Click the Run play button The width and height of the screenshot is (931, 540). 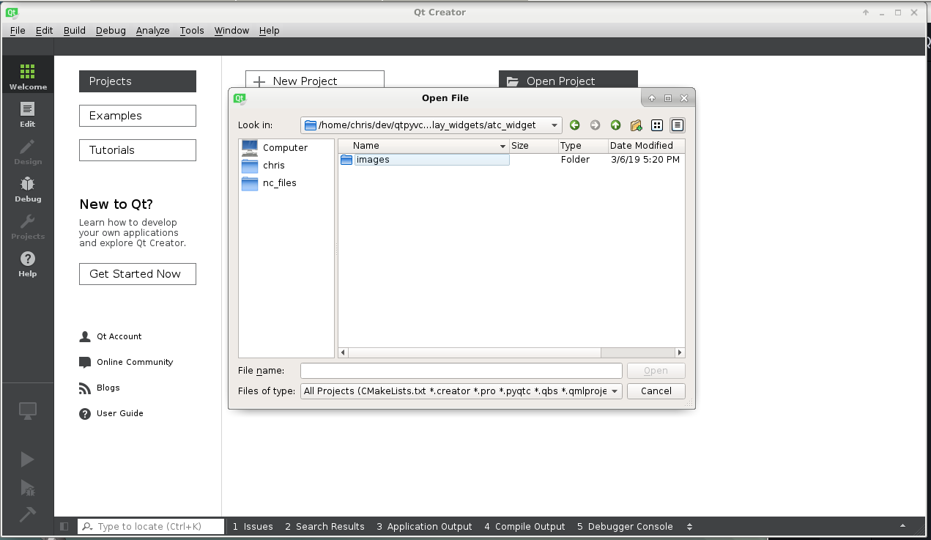coord(27,459)
